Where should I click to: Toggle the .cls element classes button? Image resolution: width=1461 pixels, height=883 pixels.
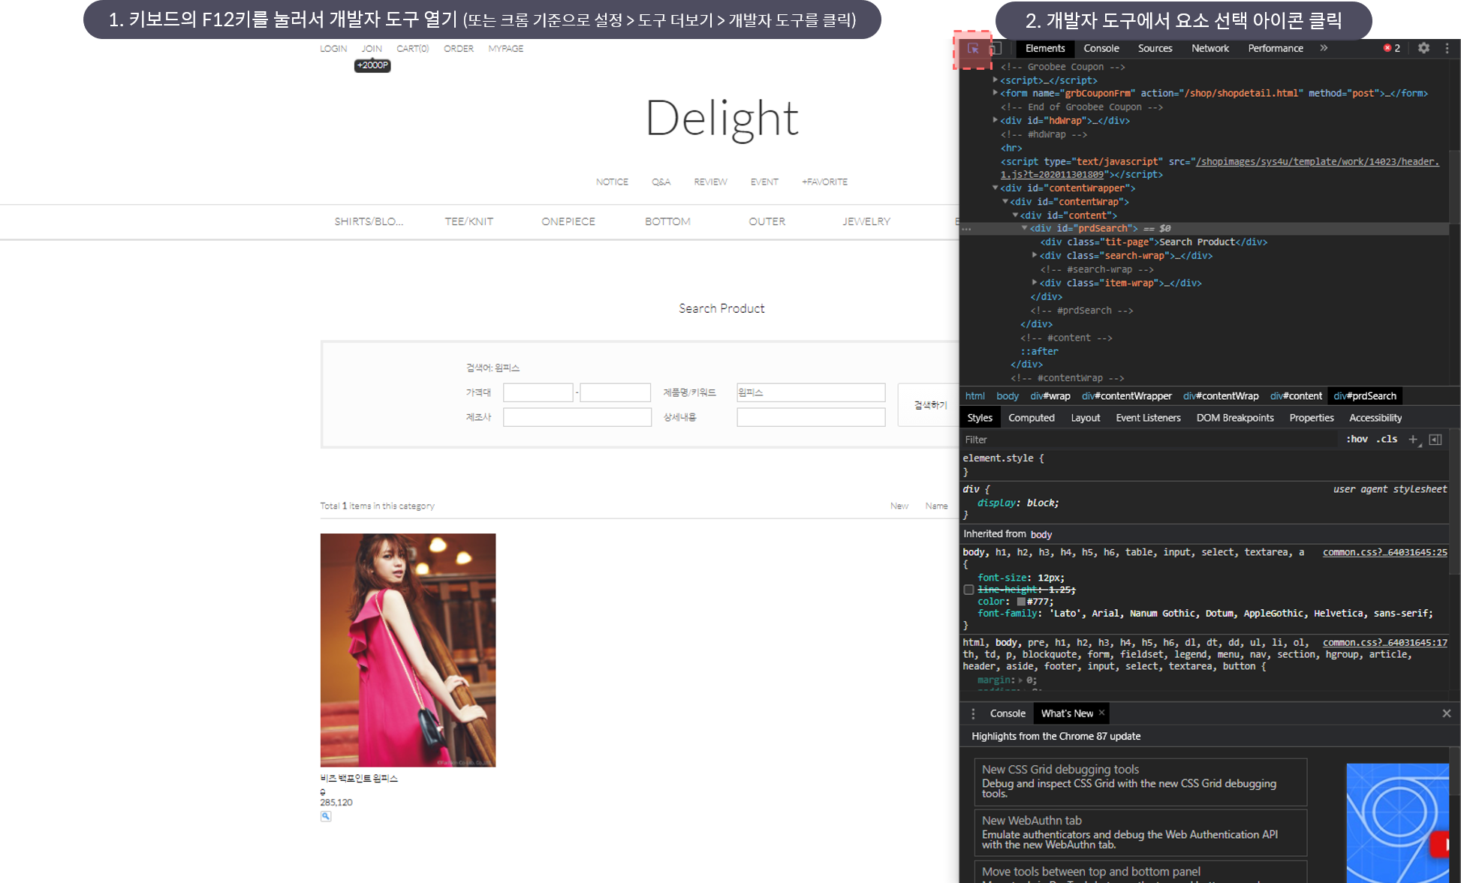click(1387, 440)
